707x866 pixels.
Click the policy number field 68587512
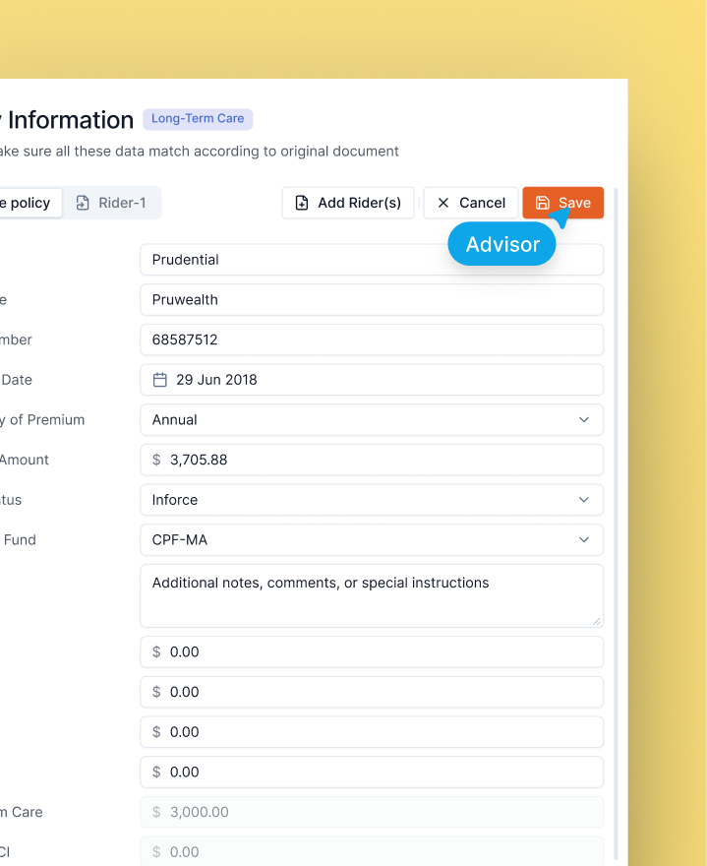click(x=371, y=340)
